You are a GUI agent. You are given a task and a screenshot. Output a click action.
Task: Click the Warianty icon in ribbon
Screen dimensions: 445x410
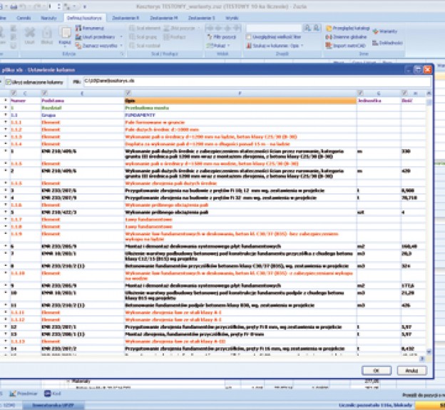point(384,31)
